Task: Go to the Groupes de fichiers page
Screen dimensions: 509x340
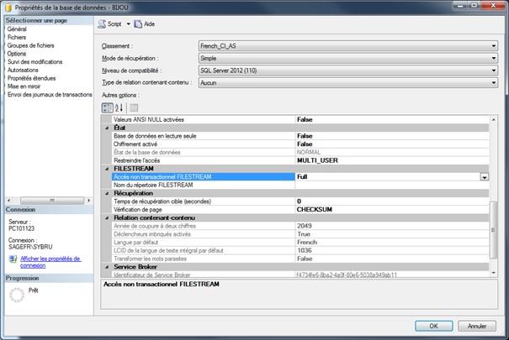Action: pyautogui.click(x=31, y=45)
